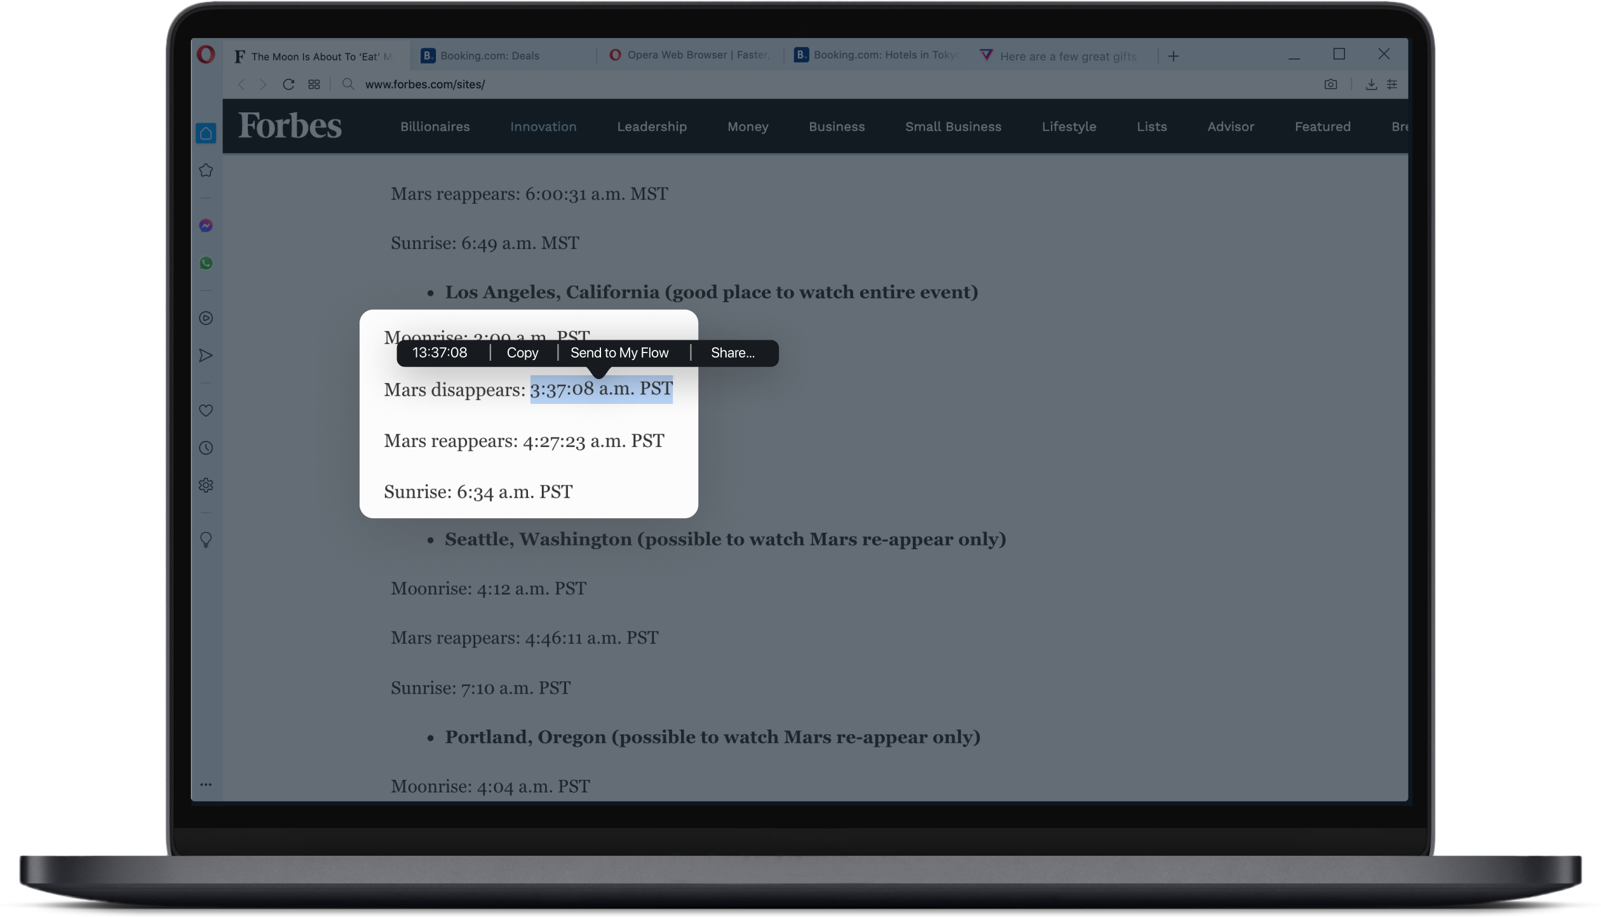Switch to the Booking.com: Deals tab
1601x917 pixels.
click(x=489, y=55)
